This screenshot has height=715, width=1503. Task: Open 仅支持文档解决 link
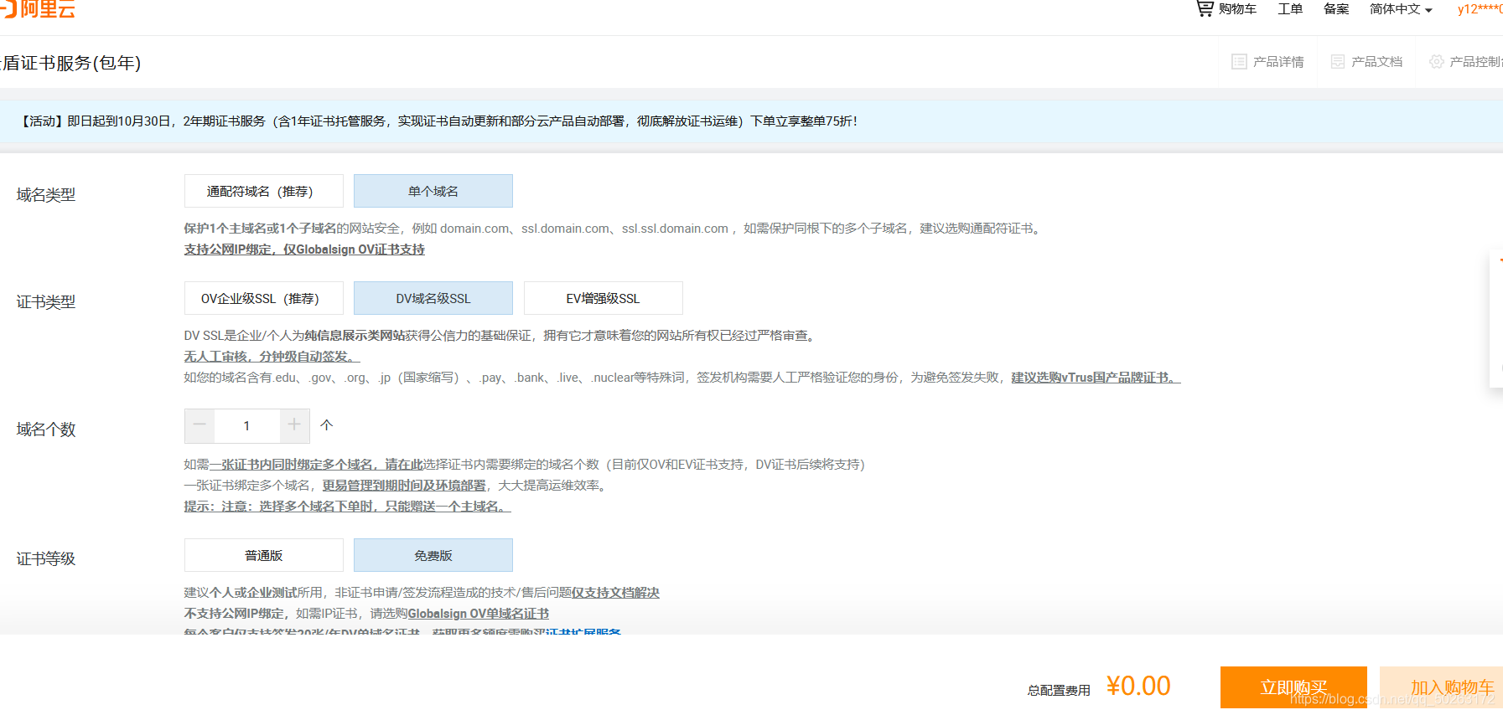point(615,592)
